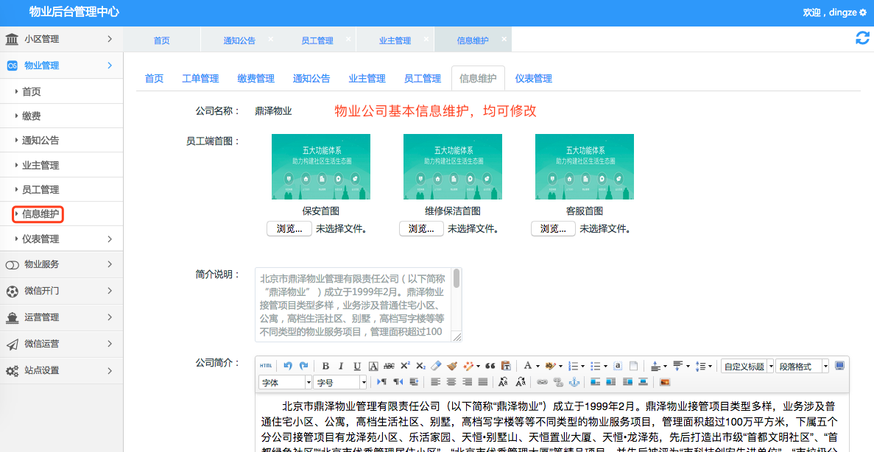Clear document with the blank page icon
Screen dimensions: 874x452
tap(634, 366)
